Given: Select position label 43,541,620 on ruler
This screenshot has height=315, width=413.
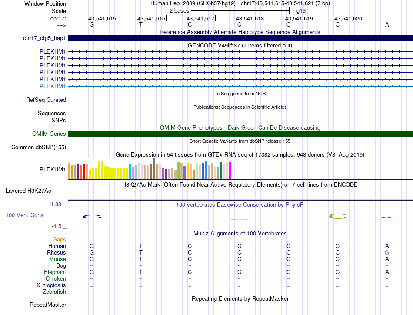Looking at the screenshot, I should (x=349, y=18).
